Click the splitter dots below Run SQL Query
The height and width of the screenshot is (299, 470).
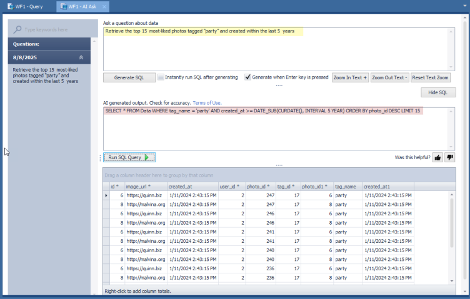point(279,165)
